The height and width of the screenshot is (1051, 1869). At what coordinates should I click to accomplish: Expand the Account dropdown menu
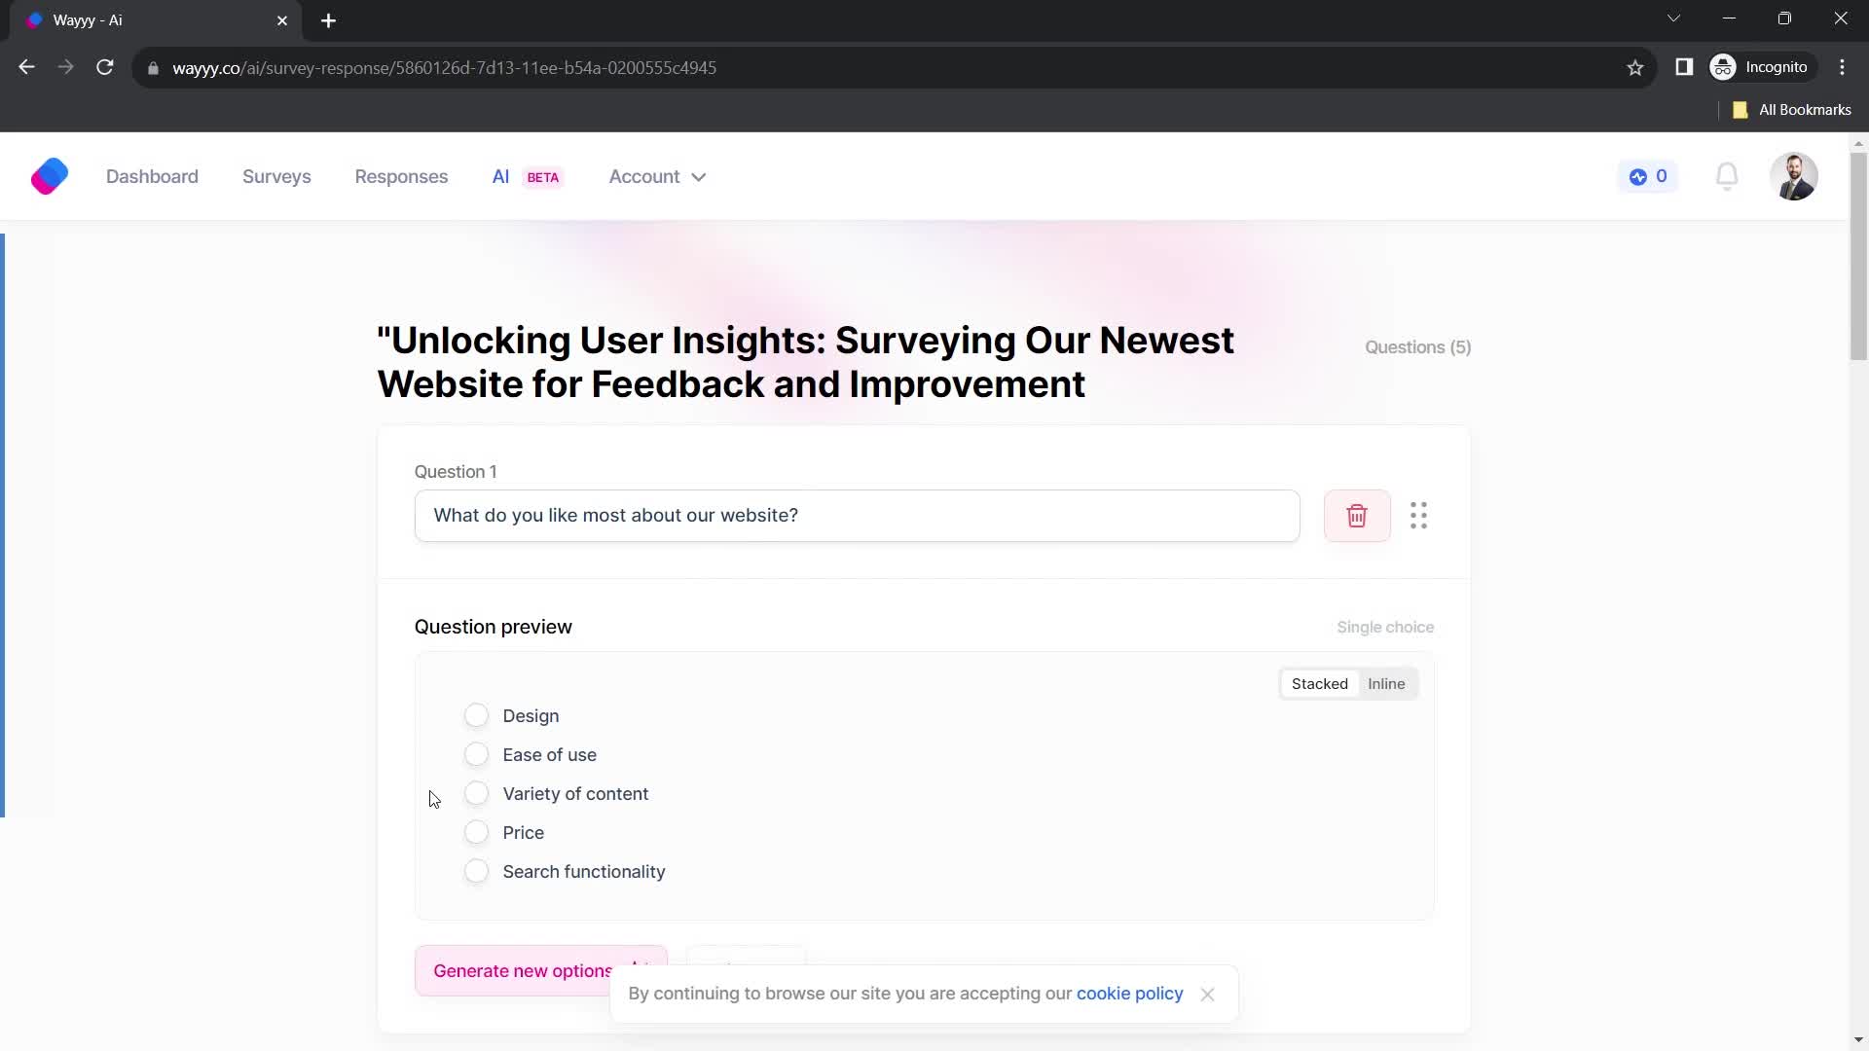[x=657, y=176]
